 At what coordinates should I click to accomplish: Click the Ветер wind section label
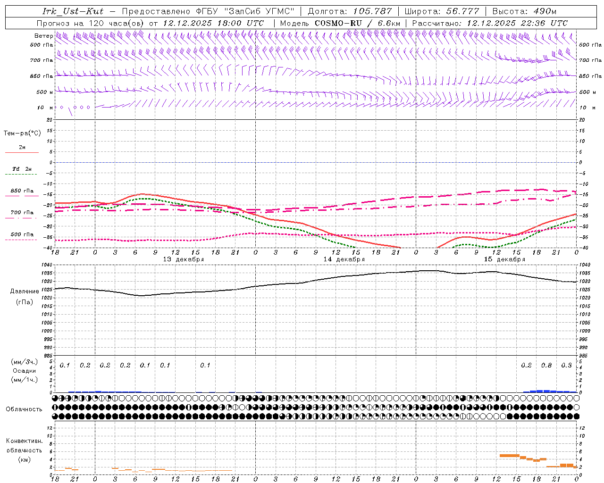43,36
